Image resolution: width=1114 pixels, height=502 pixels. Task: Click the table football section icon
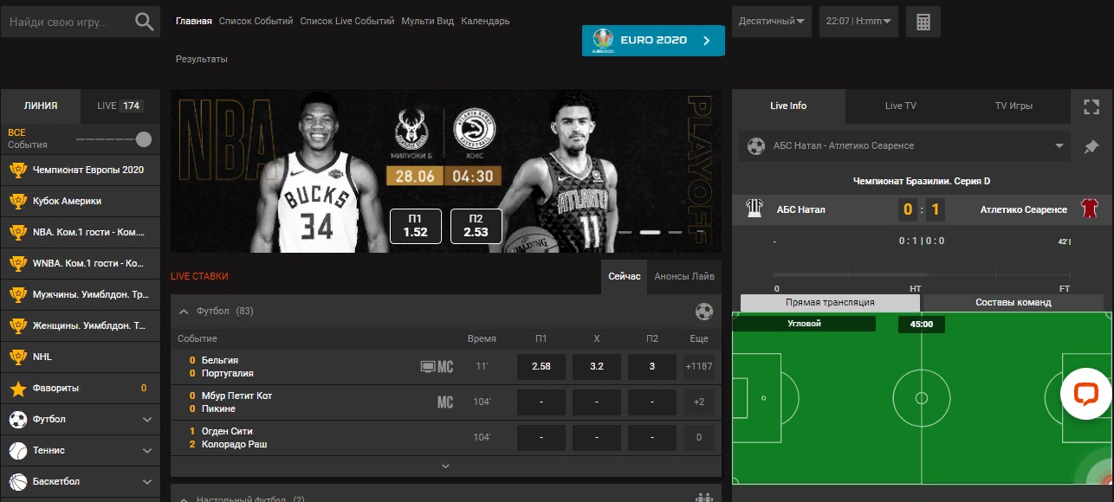coord(703,499)
